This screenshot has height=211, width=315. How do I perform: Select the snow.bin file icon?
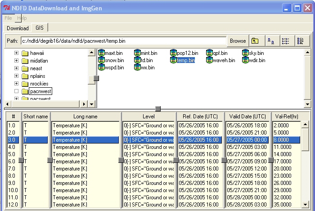coord(101,60)
